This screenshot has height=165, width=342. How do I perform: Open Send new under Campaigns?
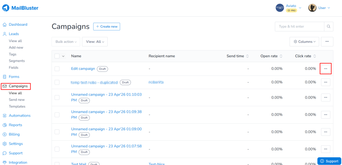point(17,100)
